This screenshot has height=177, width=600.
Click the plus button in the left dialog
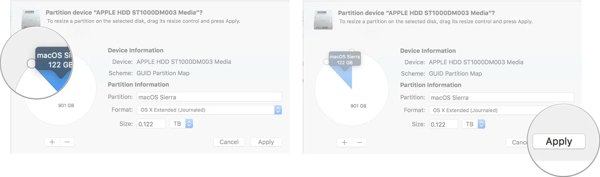(x=52, y=142)
